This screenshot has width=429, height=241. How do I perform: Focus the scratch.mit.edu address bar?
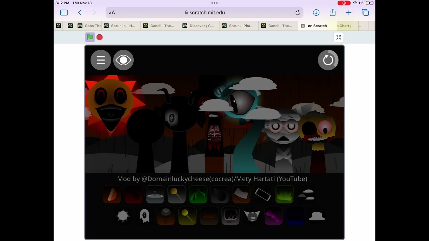coord(204,13)
